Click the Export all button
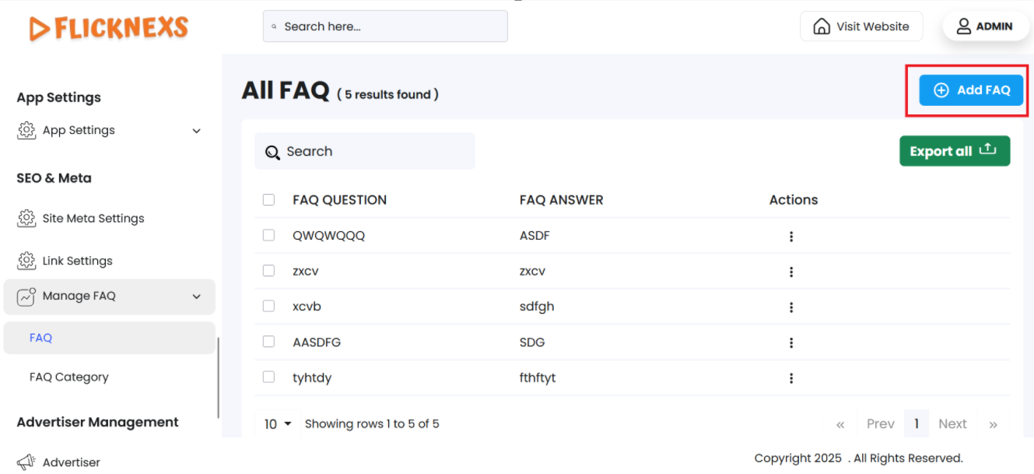The height and width of the screenshot is (474, 1034). pos(954,151)
